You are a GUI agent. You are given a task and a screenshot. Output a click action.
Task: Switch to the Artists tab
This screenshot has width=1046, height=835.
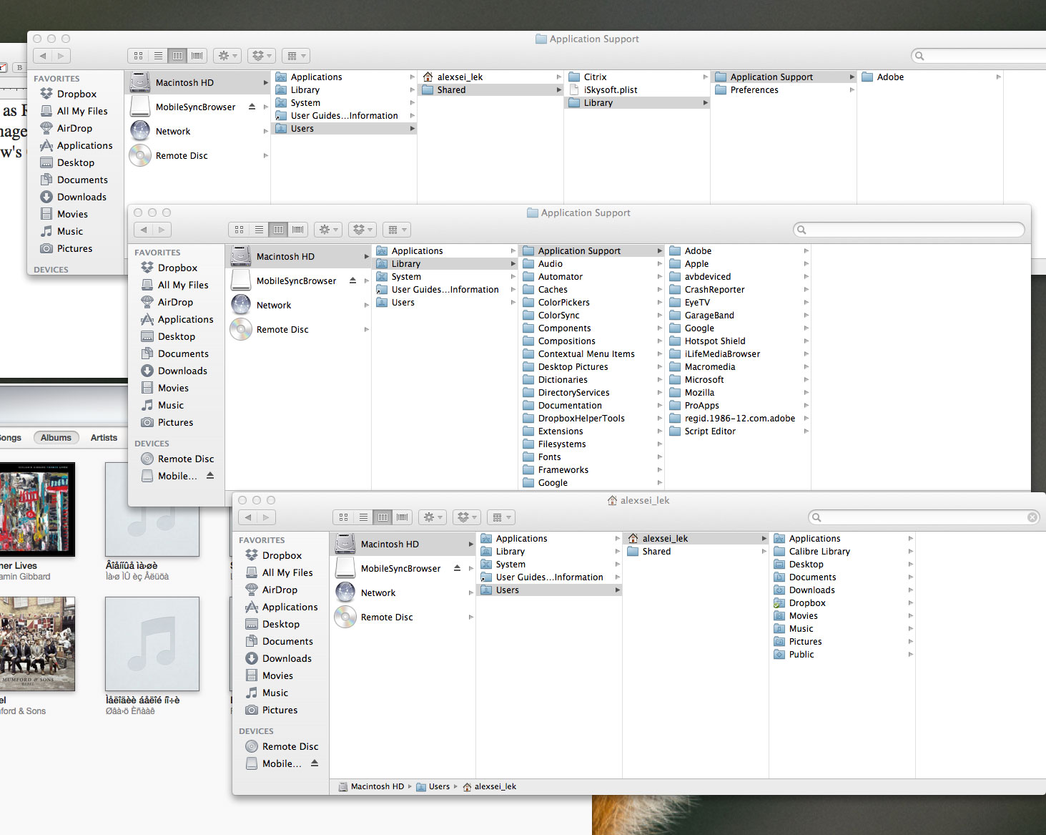pos(104,437)
